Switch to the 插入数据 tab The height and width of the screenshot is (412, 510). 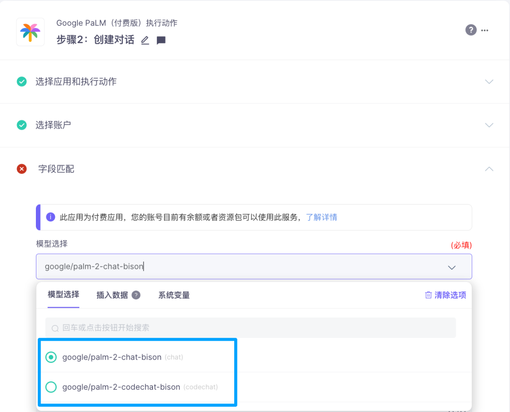pyautogui.click(x=112, y=295)
